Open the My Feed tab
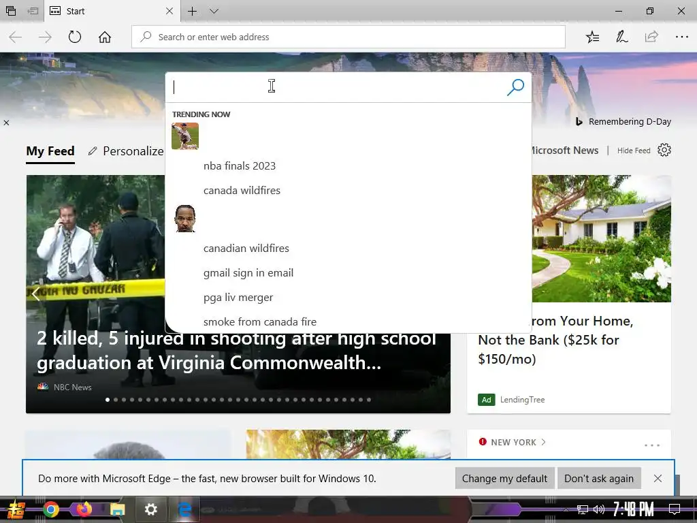 (x=50, y=151)
